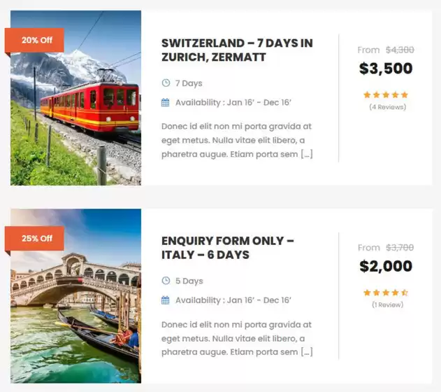This screenshot has height=392, width=441.
Task: Expand Switzerland description via [...] ellipsis
Action: 307,155
